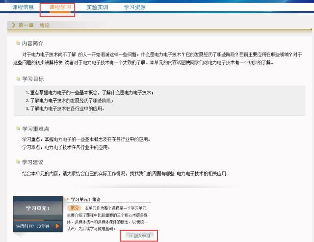Image resolution: width=314 pixels, height=242 pixels.
Task: Click the folder icon beside 学习重难点
Action: click(18, 128)
